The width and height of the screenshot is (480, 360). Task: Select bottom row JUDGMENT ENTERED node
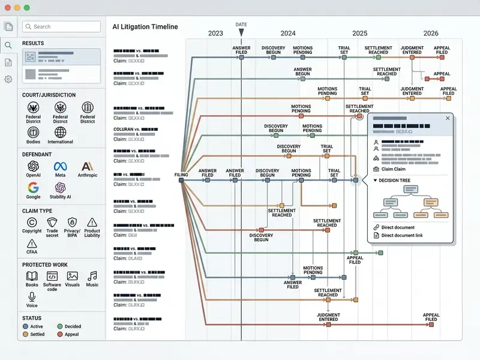(328, 325)
